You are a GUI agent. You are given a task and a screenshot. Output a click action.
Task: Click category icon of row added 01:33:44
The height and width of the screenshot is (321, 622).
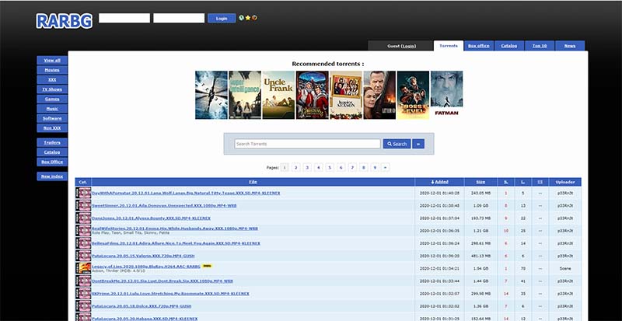[x=85, y=281]
